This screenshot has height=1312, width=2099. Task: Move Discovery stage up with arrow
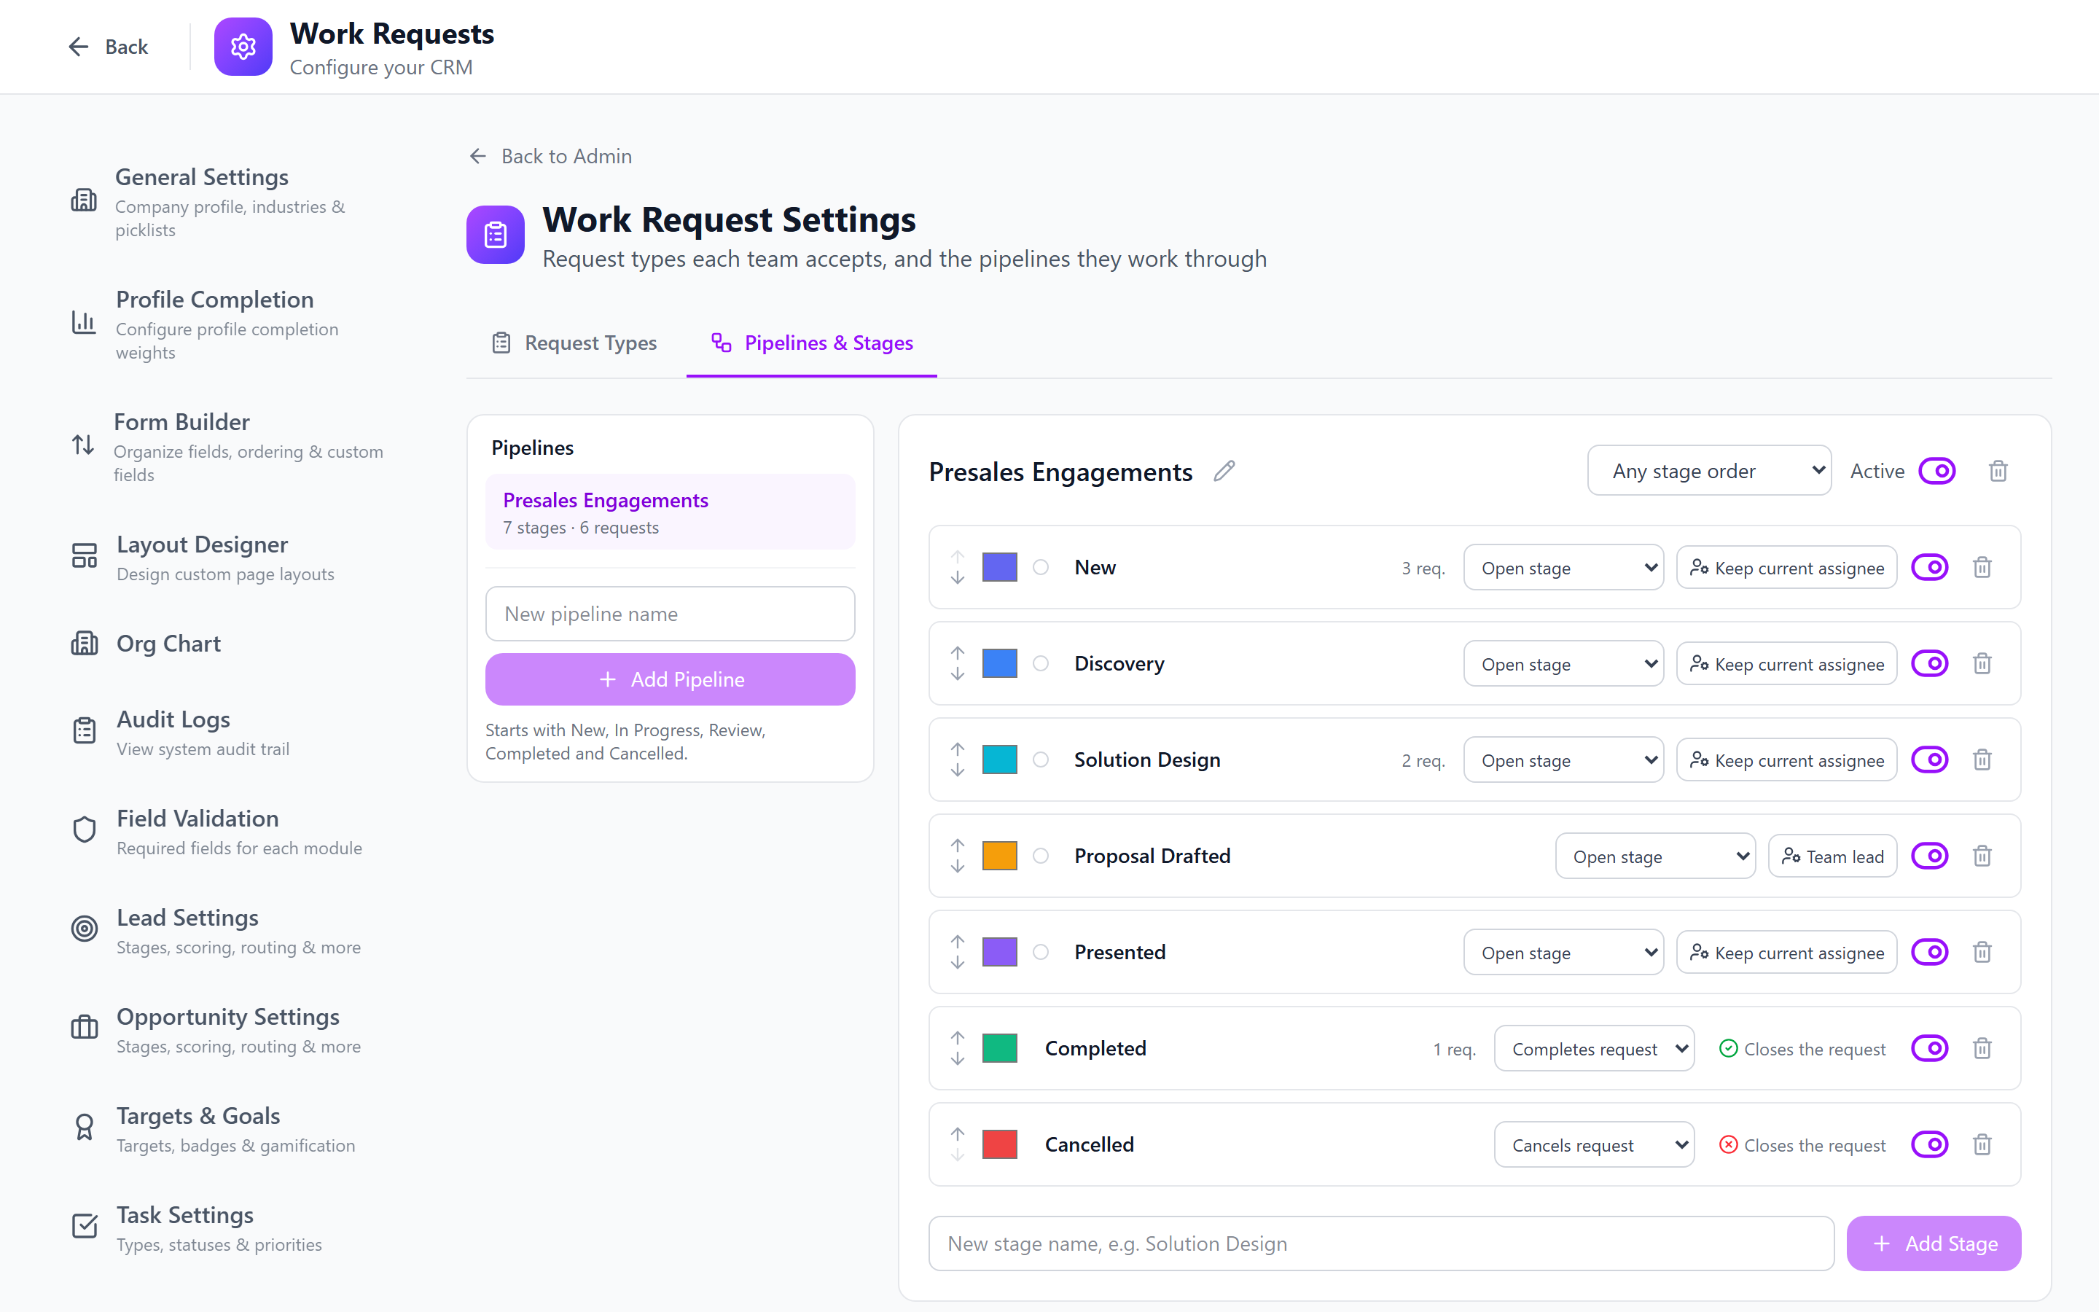coord(958,653)
